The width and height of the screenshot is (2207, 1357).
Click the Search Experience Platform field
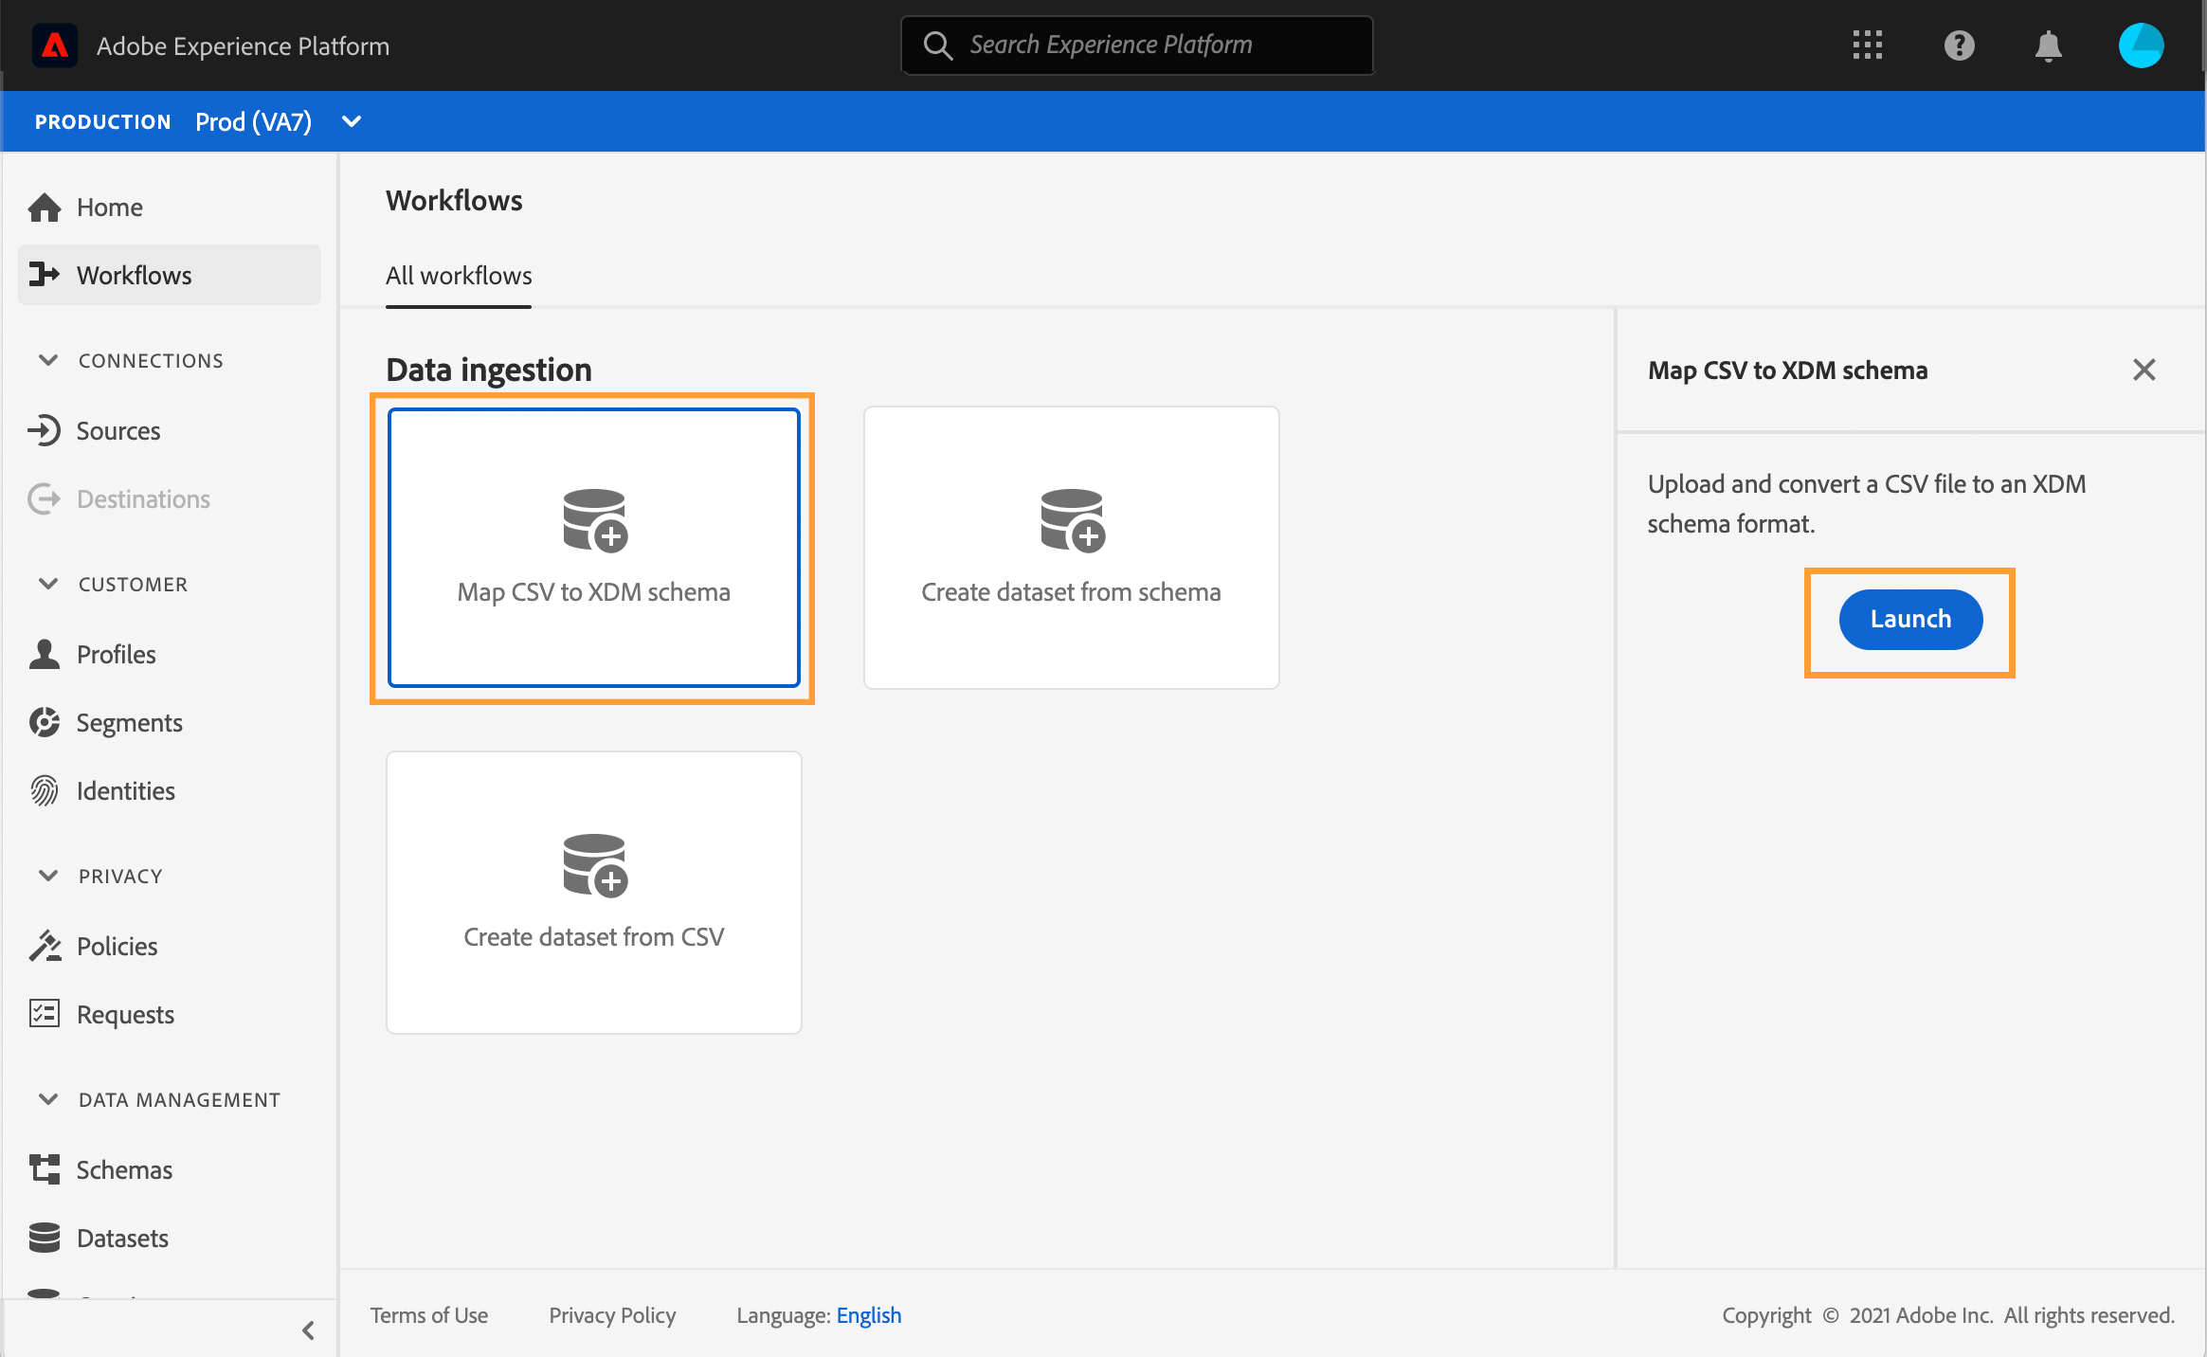click(1137, 45)
